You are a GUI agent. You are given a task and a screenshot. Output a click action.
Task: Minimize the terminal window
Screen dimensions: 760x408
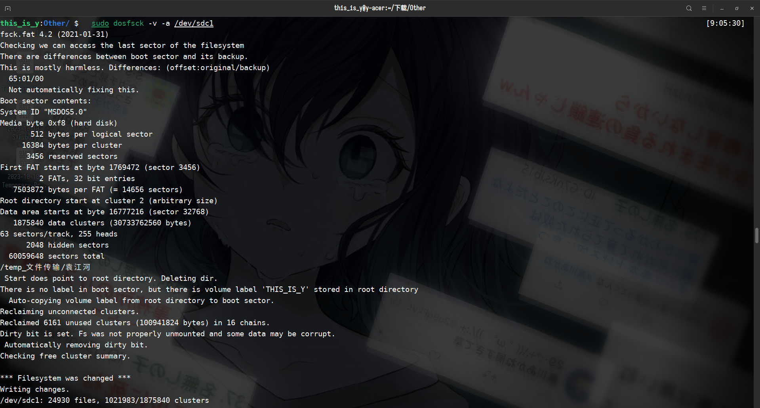tap(722, 8)
